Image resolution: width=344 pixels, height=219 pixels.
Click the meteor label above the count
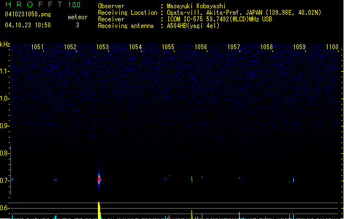click(x=78, y=17)
